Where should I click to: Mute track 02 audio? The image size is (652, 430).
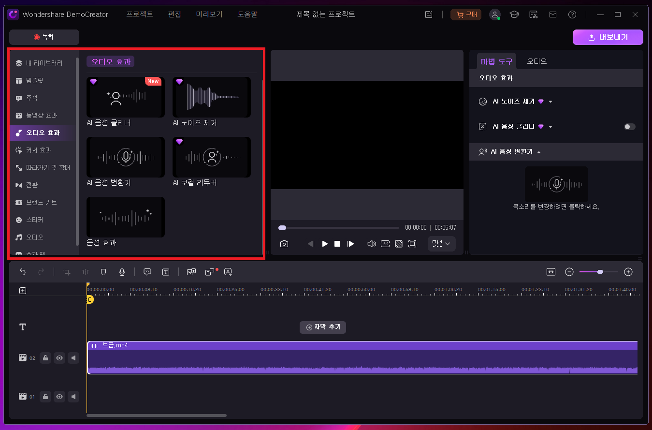click(x=73, y=358)
